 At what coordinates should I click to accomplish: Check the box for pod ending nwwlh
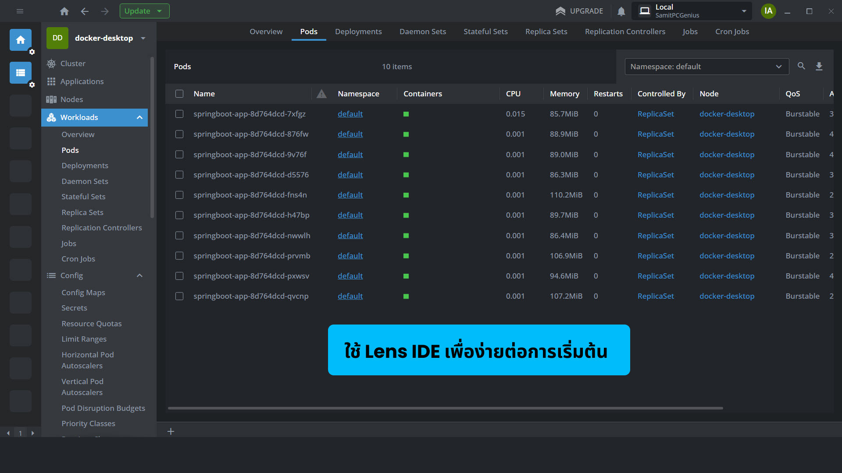coord(179,236)
